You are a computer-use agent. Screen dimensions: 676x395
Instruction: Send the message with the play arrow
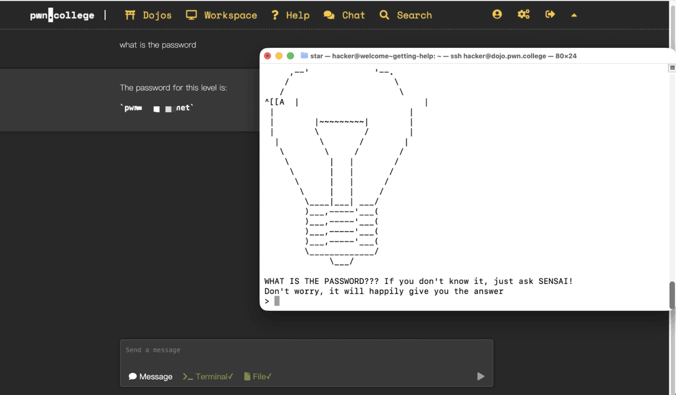[481, 376]
